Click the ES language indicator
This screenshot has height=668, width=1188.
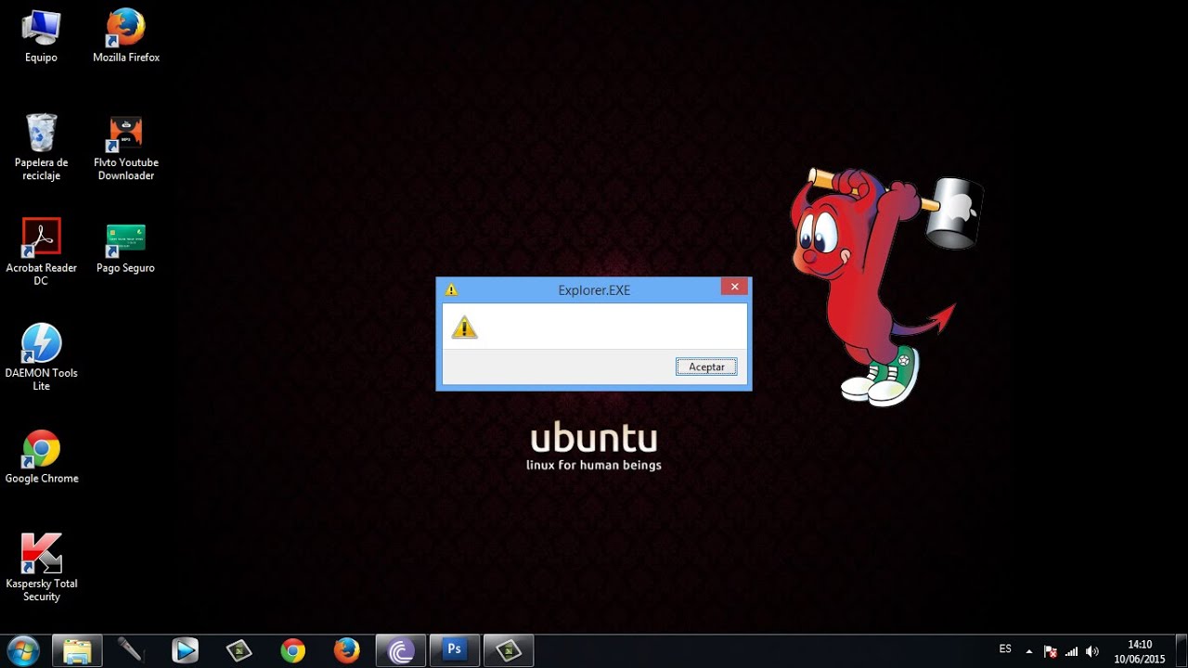(1005, 649)
